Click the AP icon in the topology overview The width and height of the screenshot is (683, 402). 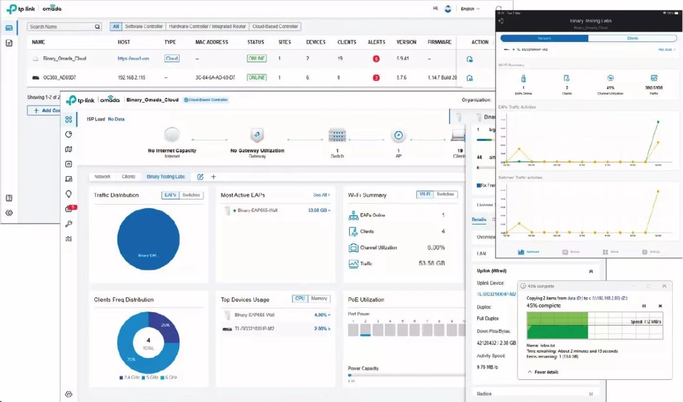click(398, 135)
